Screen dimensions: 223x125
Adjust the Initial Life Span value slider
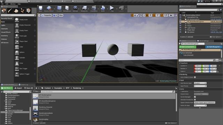[200, 106]
